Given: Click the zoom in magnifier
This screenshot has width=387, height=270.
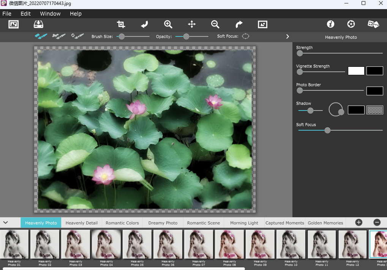Looking at the screenshot, I should coord(168,24).
